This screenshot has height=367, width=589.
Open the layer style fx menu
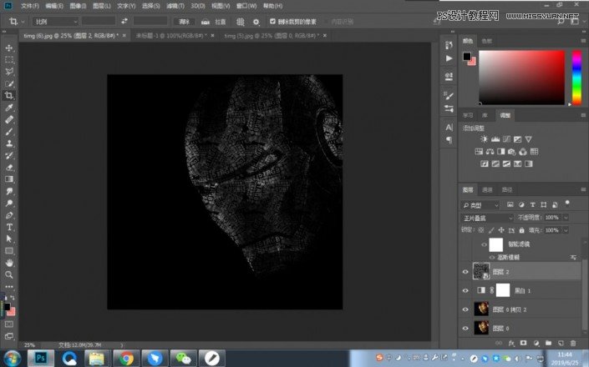(511, 343)
